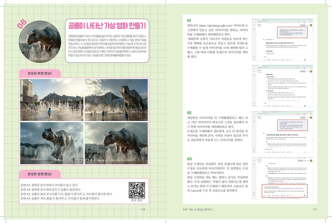Click the plus attach icon in step 01's first screenshot
This screenshot has width=332, height=223.
tap(264, 60)
